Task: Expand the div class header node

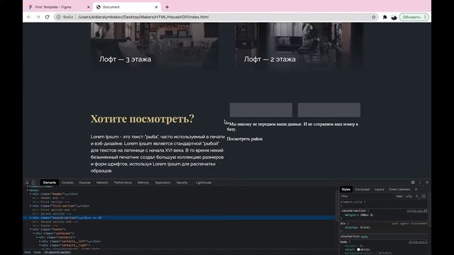Action: [x=31, y=194]
